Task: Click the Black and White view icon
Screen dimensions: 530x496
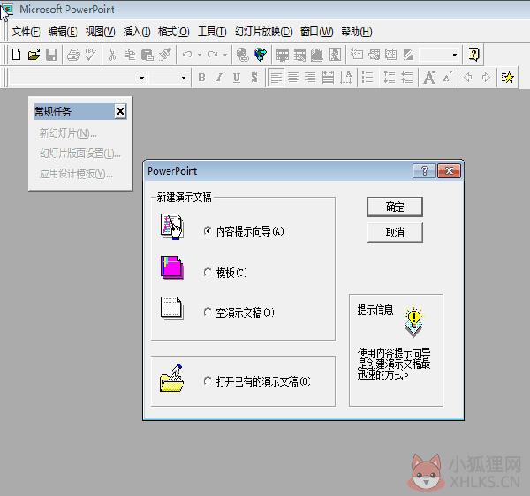Action: tap(408, 55)
